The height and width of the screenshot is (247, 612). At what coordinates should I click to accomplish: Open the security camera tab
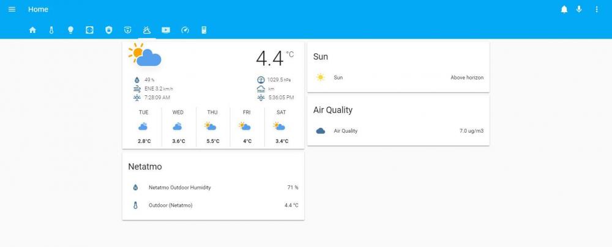127,30
